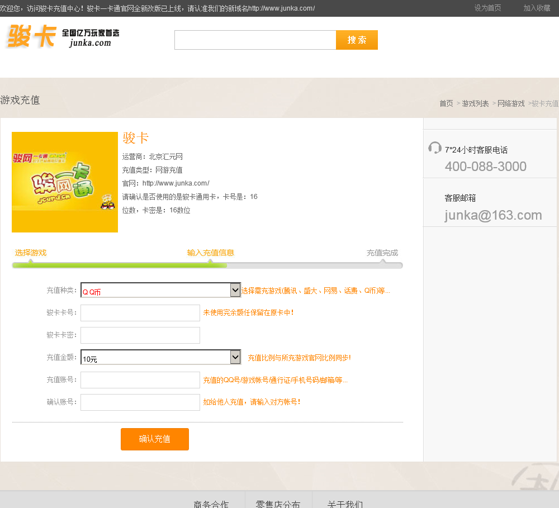559x508 pixels.
Task: Click the hint 充值比例与所充游戏官网比例同步!
Action: [300, 358]
